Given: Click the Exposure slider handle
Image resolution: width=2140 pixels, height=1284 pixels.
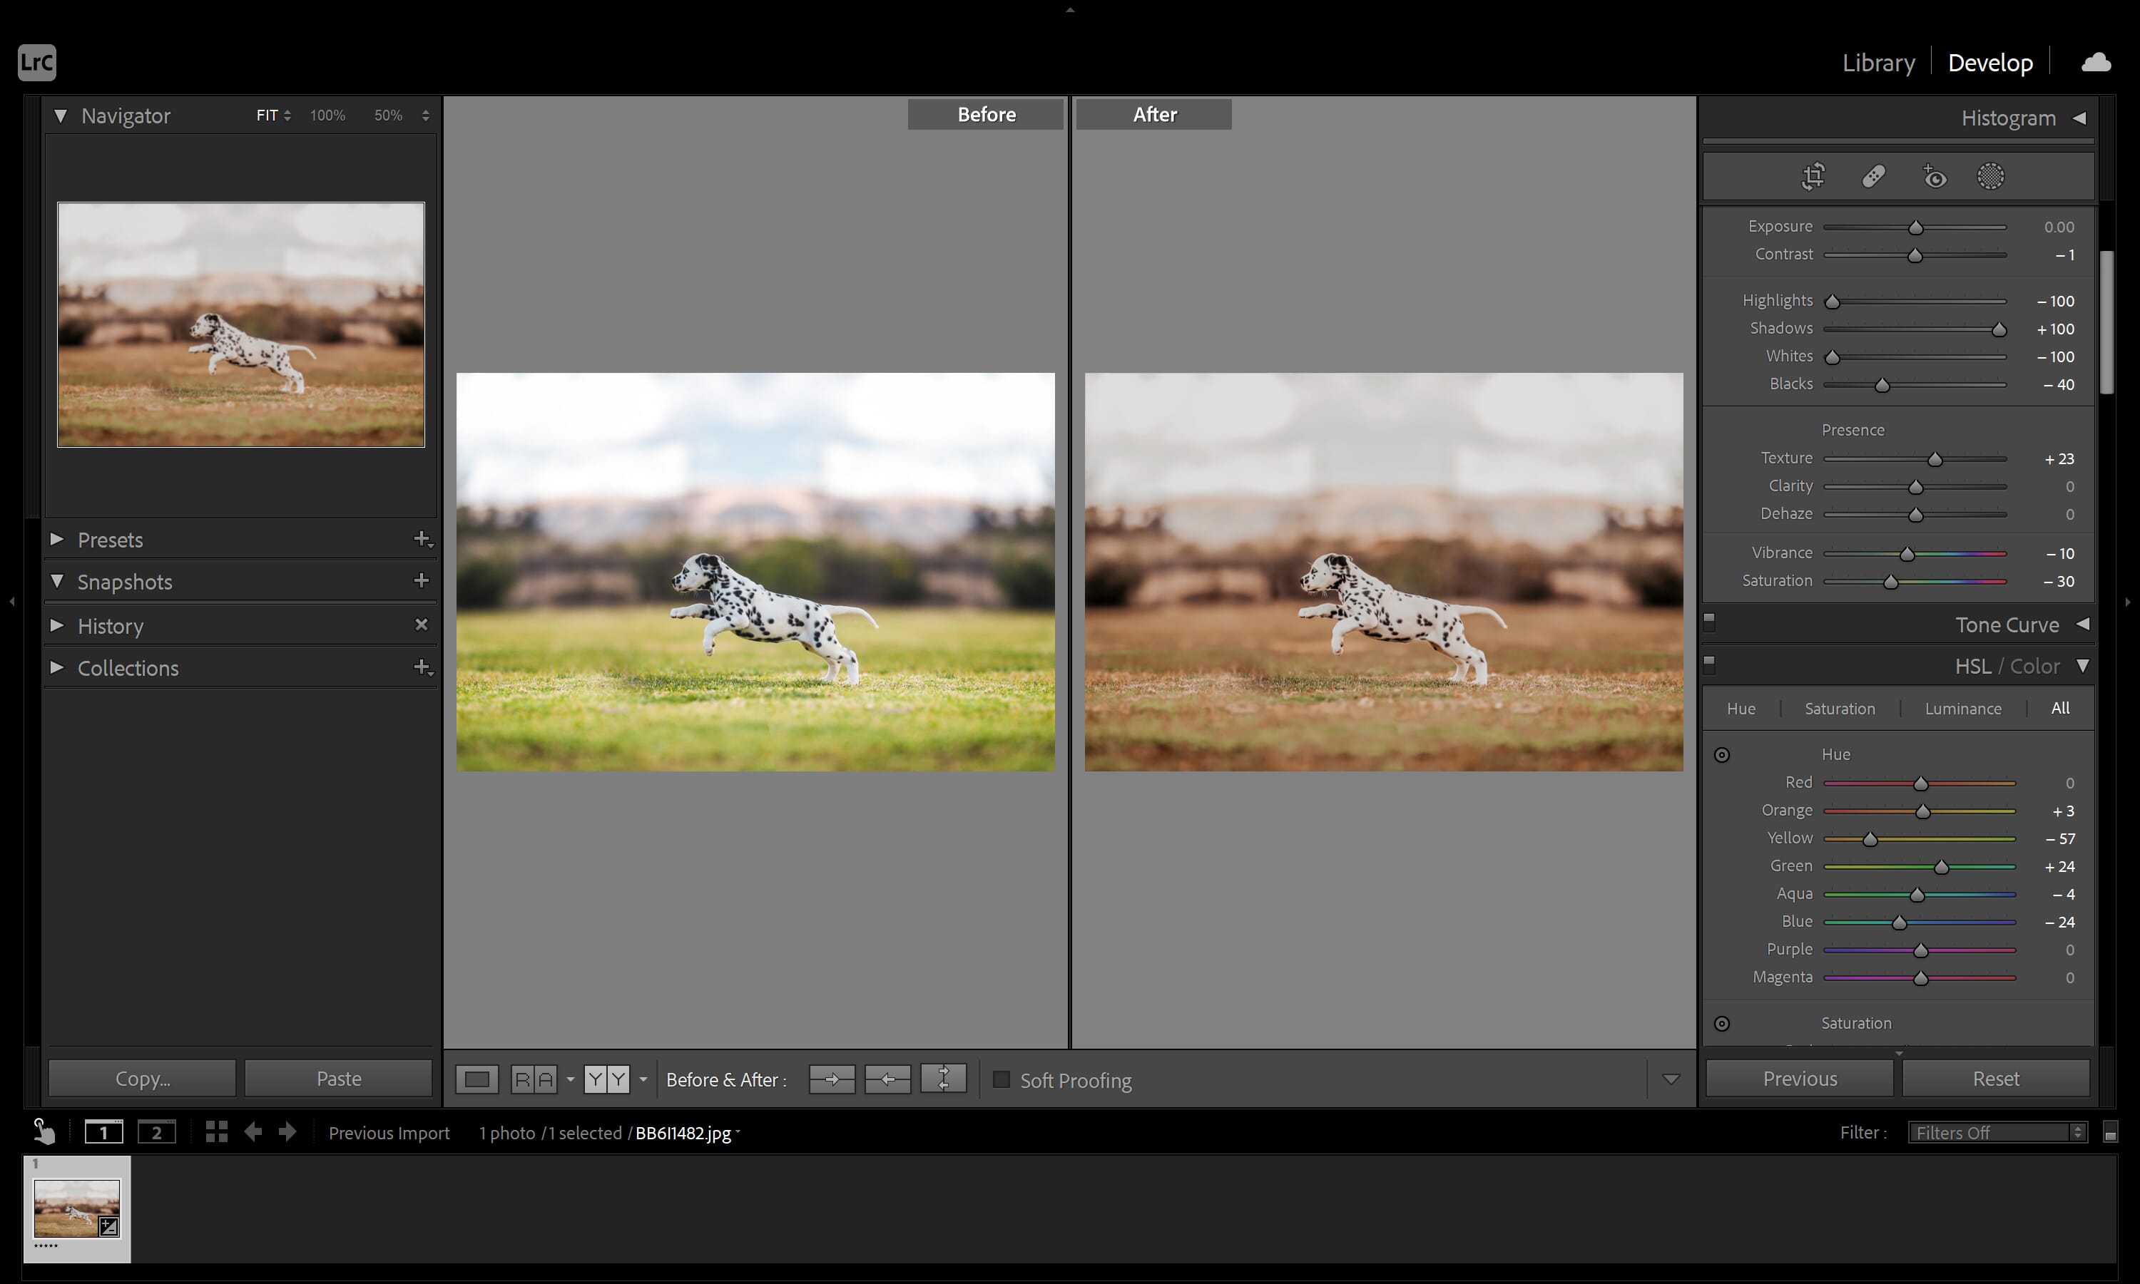Looking at the screenshot, I should click(x=1916, y=227).
